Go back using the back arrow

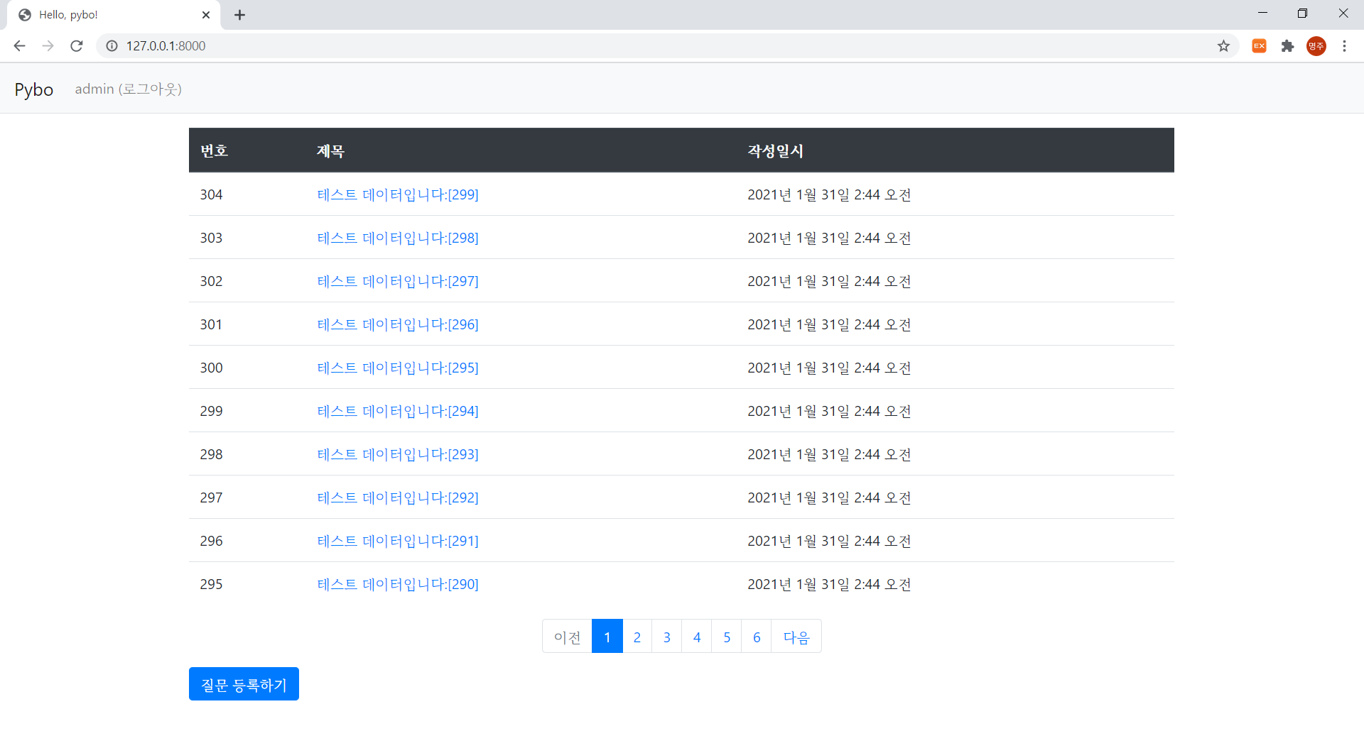tap(19, 45)
